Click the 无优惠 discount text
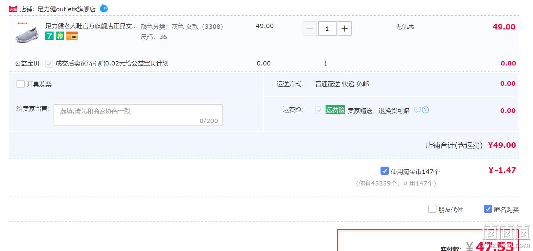 tap(405, 26)
